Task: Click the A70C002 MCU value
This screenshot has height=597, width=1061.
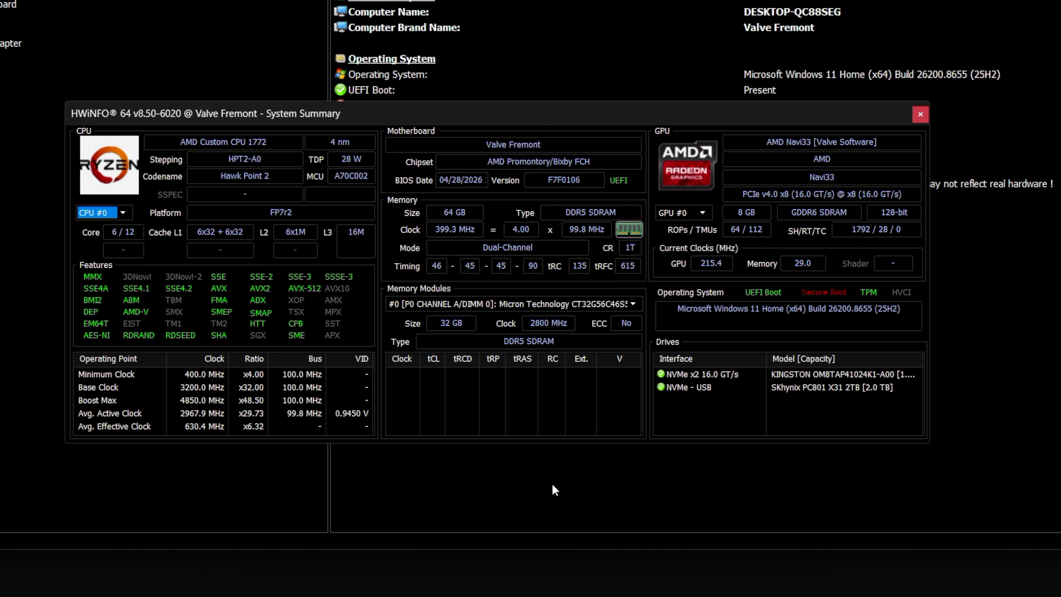Action: pos(351,176)
